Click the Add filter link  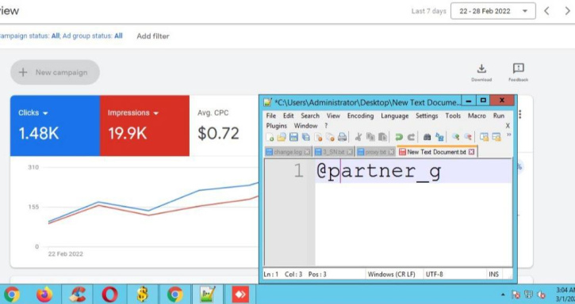point(153,36)
